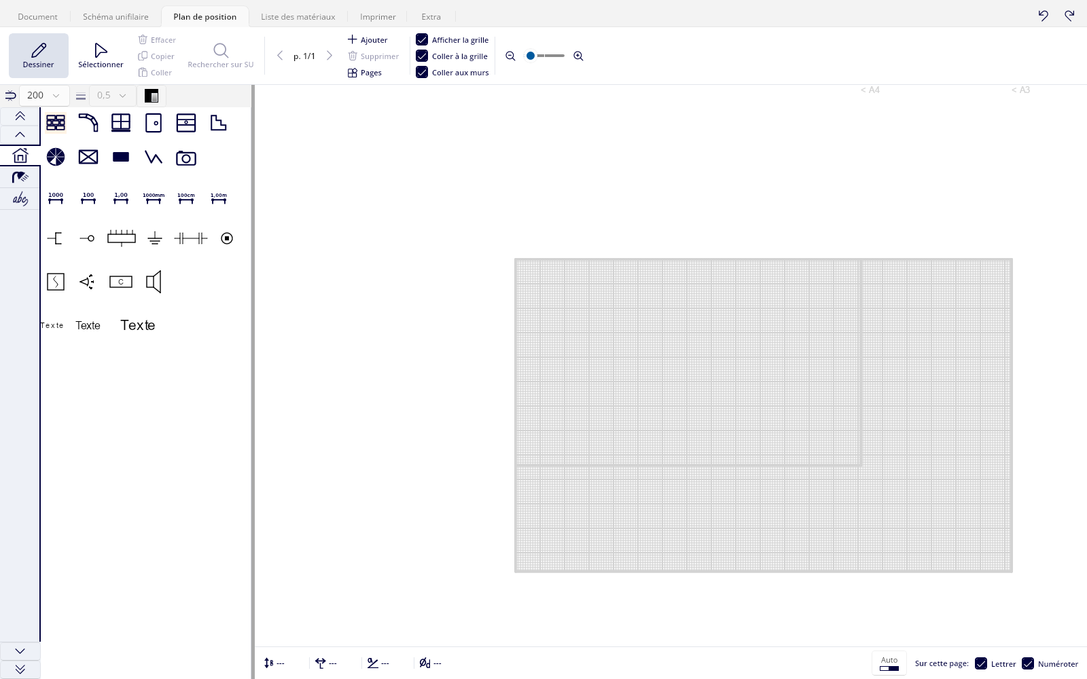
Task: Open the Liste des matériaux tab
Action: (298, 16)
